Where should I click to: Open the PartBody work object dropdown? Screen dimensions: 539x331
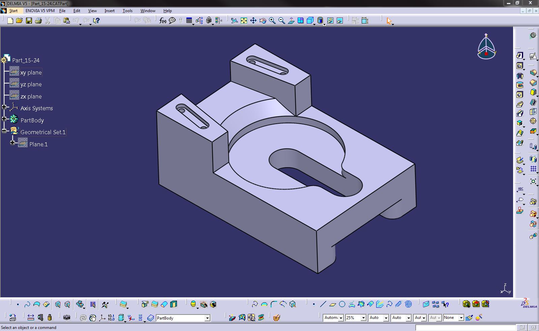[207, 318]
